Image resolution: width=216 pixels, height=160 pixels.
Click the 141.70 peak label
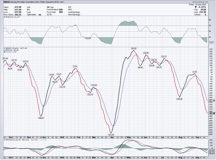pos(154,60)
